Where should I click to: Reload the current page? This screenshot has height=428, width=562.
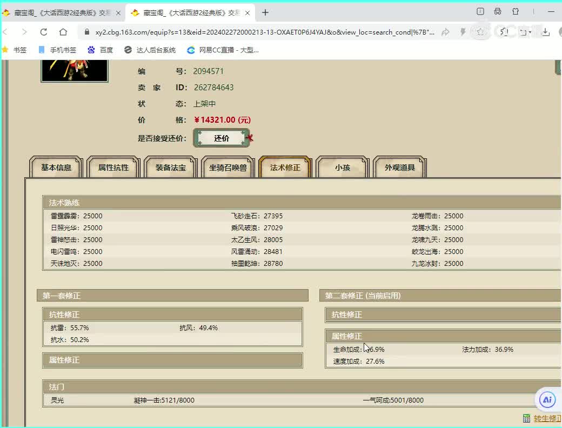(x=44, y=32)
